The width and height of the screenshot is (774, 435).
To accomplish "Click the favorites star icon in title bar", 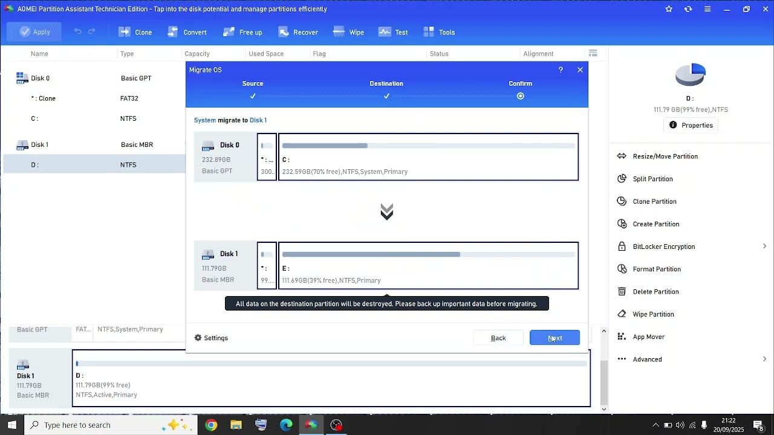I will [669, 9].
